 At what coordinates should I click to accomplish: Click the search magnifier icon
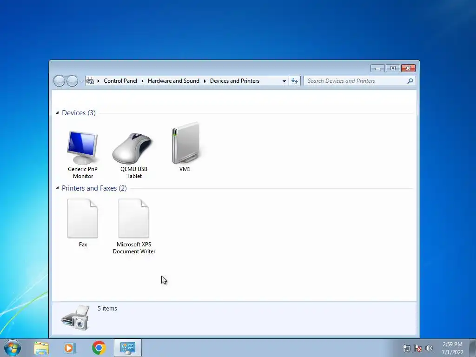point(410,81)
